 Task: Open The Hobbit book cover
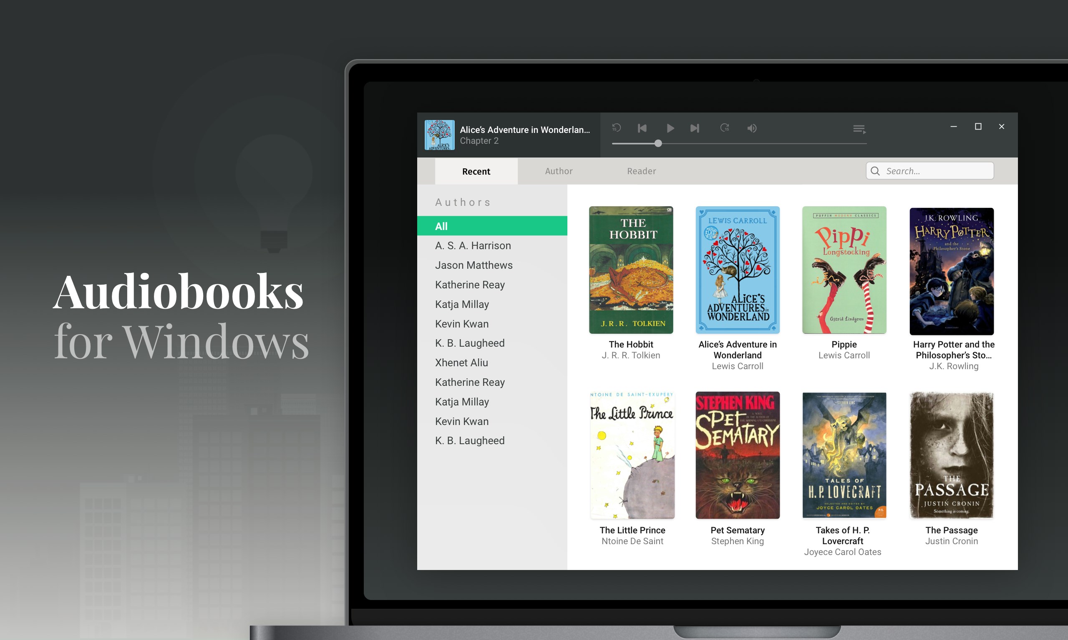[631, 270]
